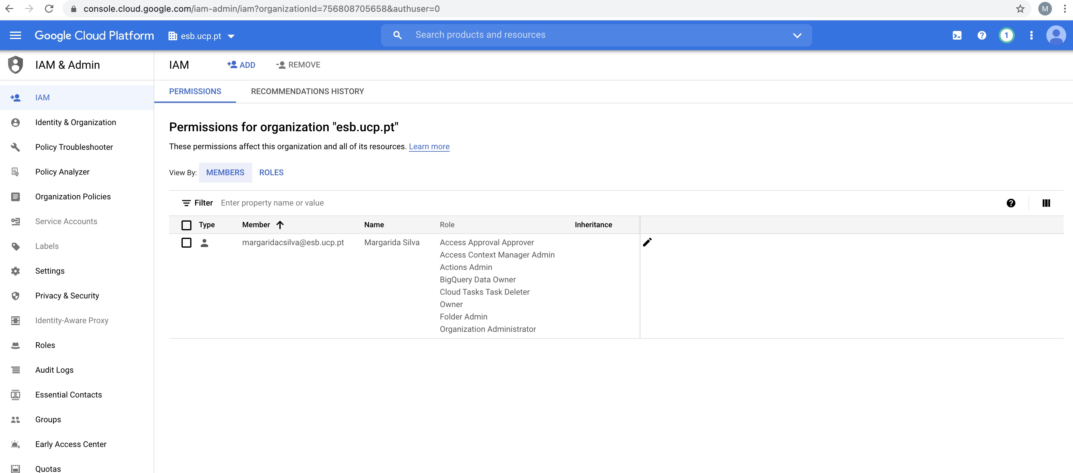
Task: Click the pencil edit icon for margaridacsilva
Action: click(x=647, y=242)
